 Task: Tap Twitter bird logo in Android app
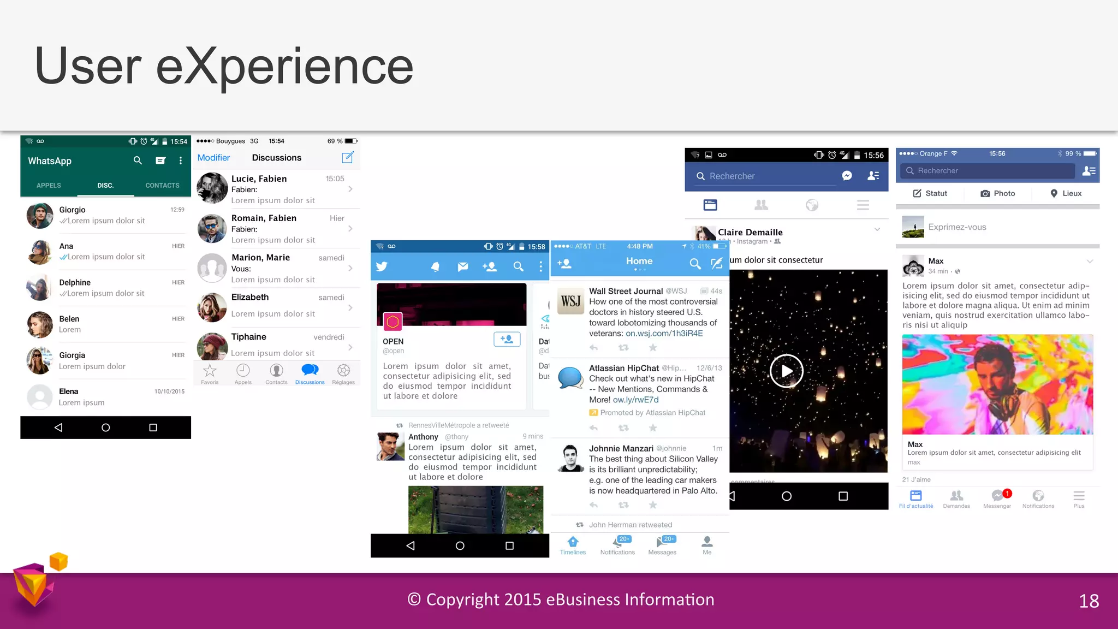point(382,266)
